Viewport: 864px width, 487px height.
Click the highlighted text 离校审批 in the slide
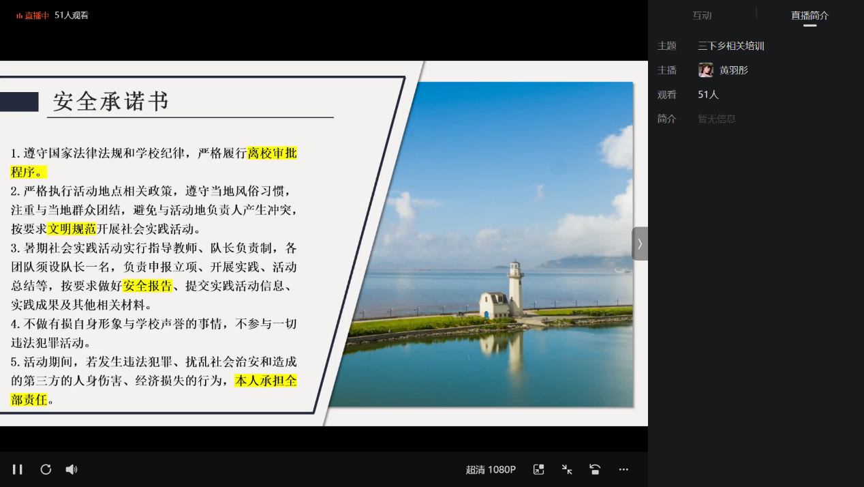click(x=273, y=153)
